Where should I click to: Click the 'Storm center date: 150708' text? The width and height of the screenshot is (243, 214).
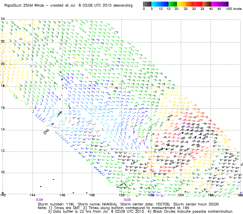pyautogui.click(x=145, y=204)
